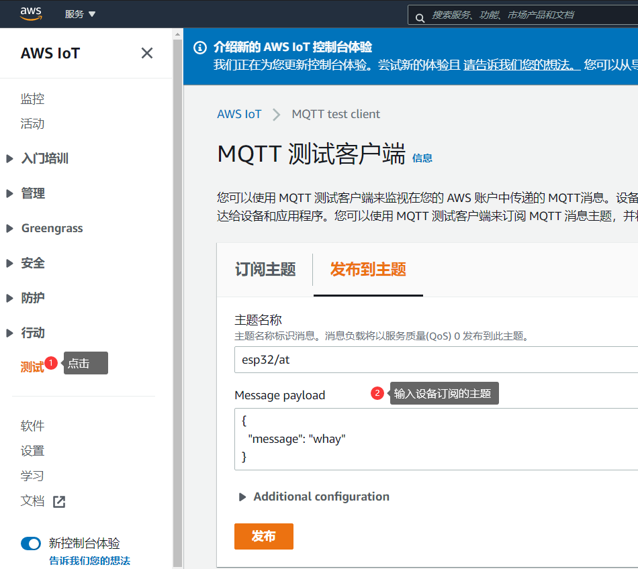Click the 发布 button
The image size is (638, 569).
click(x=263, y=536)
